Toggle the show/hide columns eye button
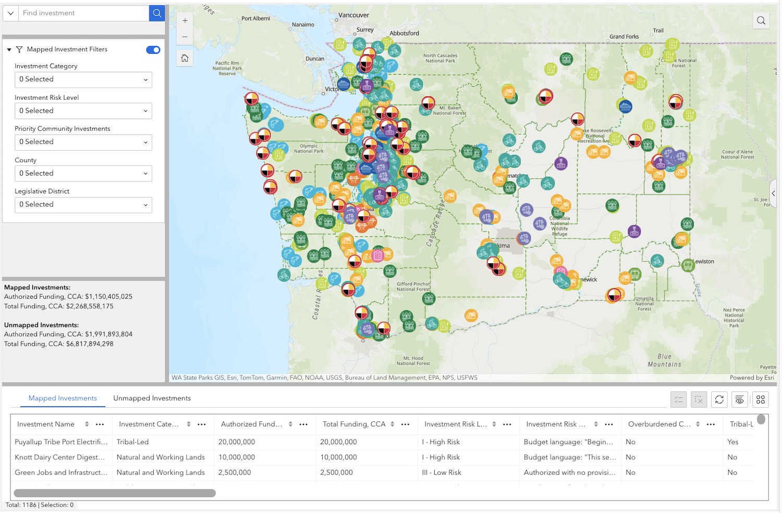The height and width of the screenshot is (513, 782). [739, 399]
